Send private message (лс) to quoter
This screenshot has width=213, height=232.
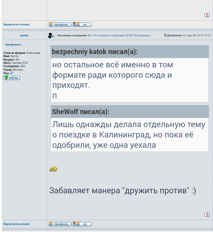(82, 224)
